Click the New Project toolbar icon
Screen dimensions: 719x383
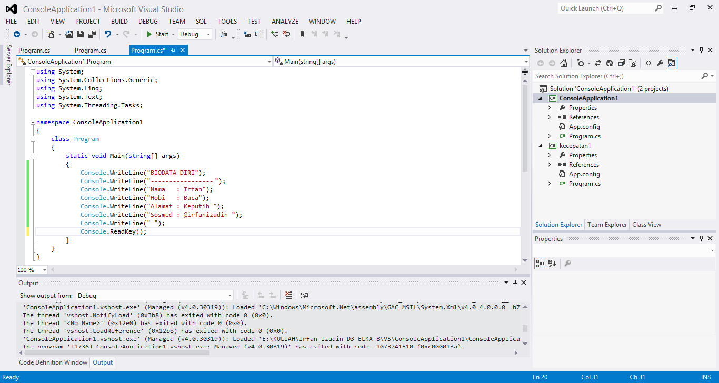[x=51, y=34]
